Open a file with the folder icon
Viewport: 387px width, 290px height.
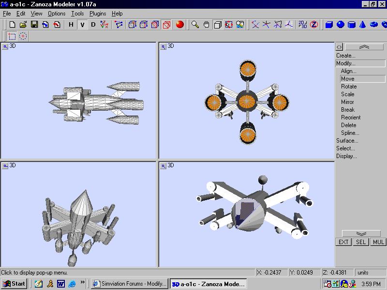coord(23,25)
